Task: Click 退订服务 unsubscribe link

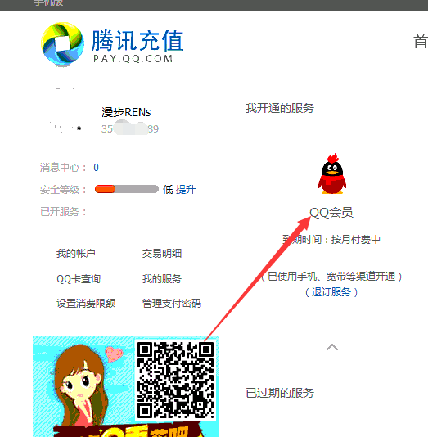Action: coord(331,292)
